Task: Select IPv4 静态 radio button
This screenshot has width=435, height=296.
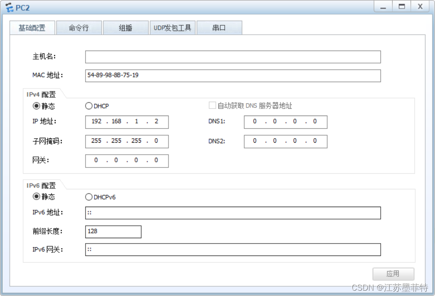Action: click(37, 106)
